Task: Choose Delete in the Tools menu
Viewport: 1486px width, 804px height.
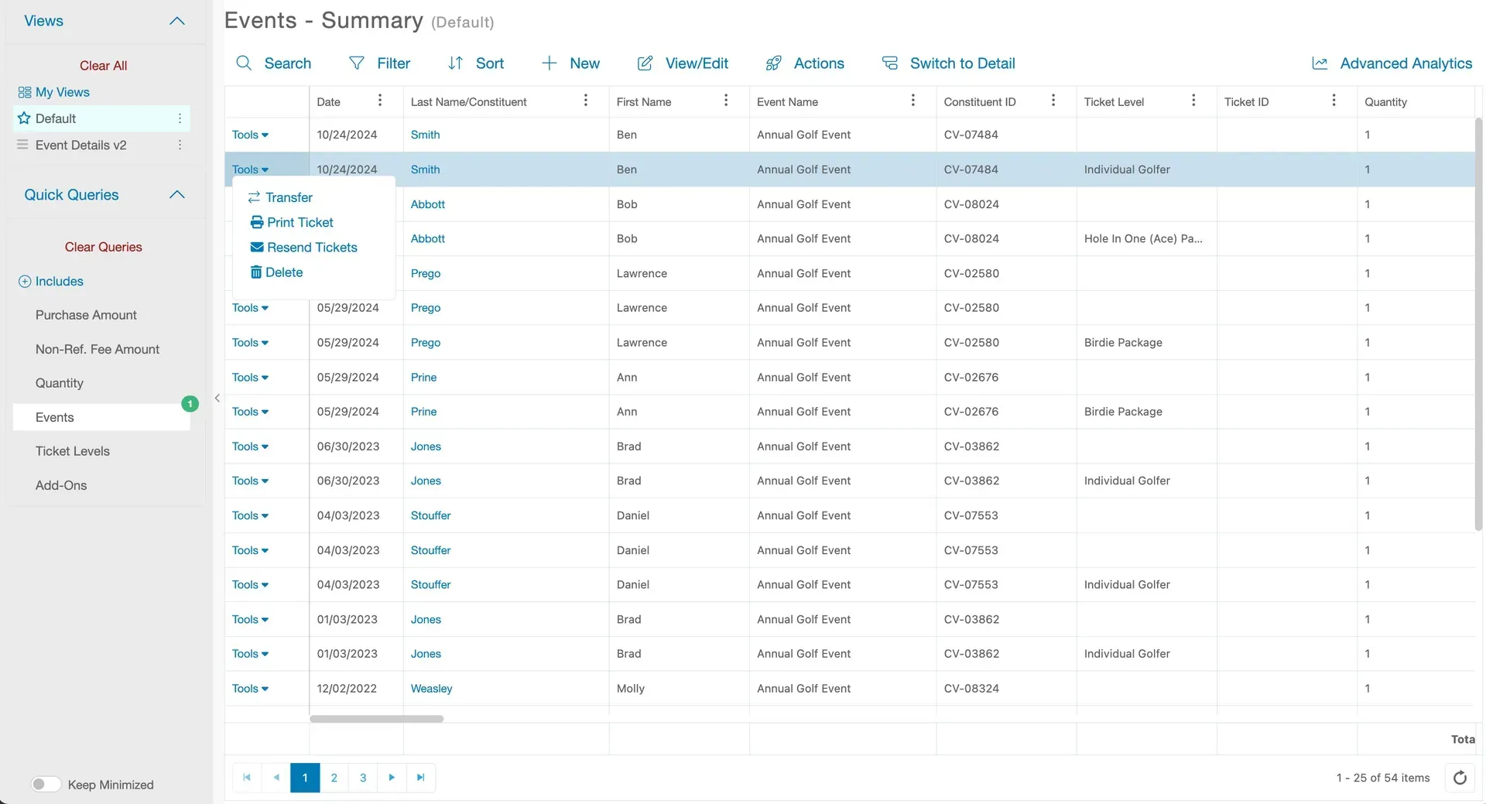Action: point(276,272)
